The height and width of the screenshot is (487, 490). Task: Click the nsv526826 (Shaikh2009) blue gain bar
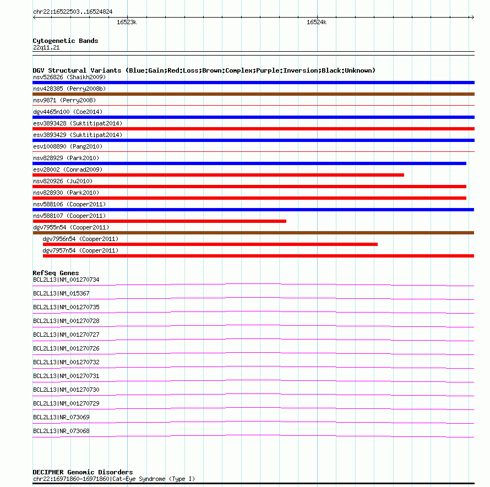coord(253,83)
